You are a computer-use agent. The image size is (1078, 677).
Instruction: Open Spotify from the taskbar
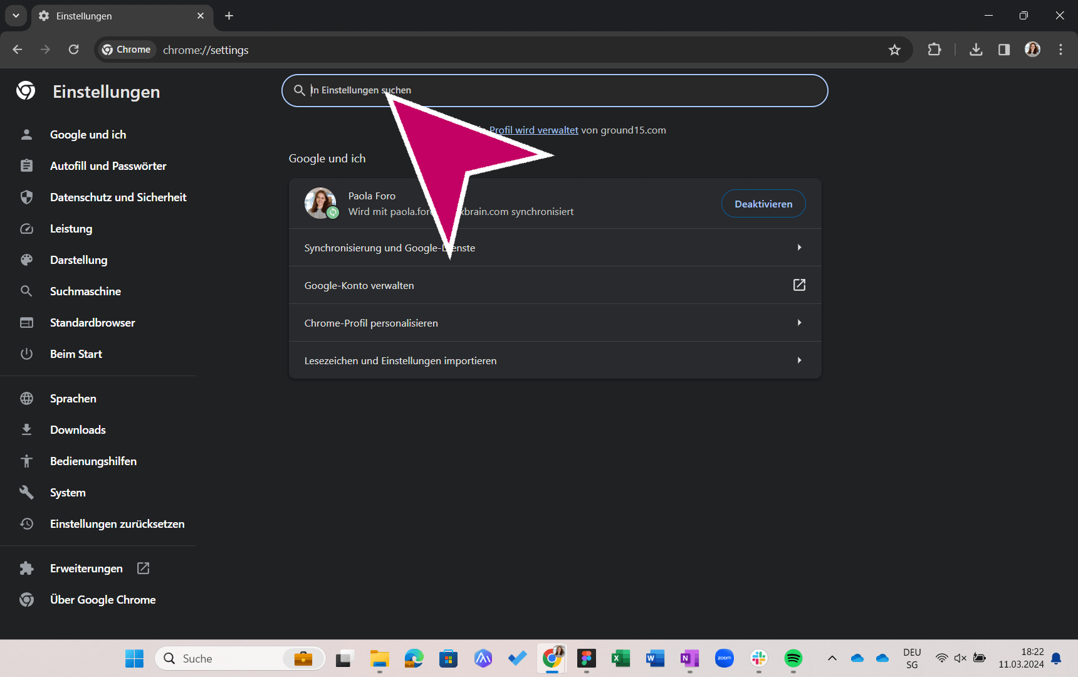click(x=793, y=658)
